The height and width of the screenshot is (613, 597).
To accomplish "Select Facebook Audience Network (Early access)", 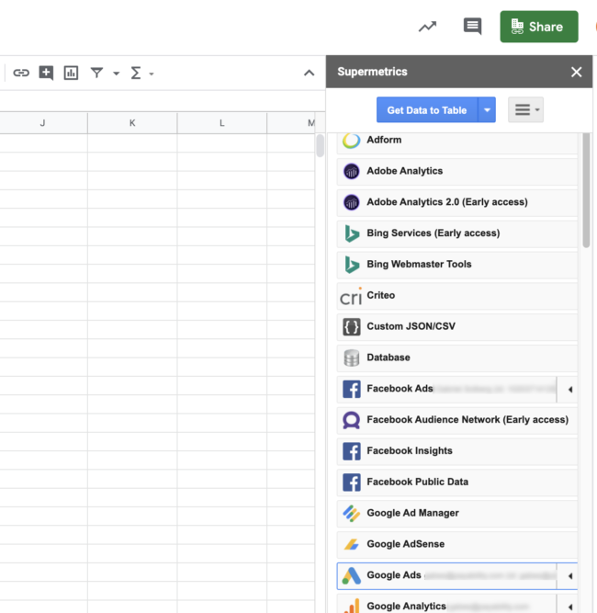I will (457, 420).
